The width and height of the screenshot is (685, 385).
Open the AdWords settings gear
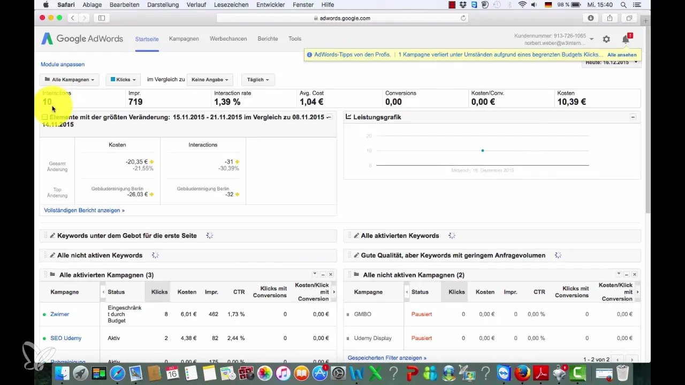[606, 39]
